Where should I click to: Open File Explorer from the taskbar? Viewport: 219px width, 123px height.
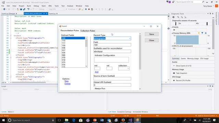click(x=66, y=120)
